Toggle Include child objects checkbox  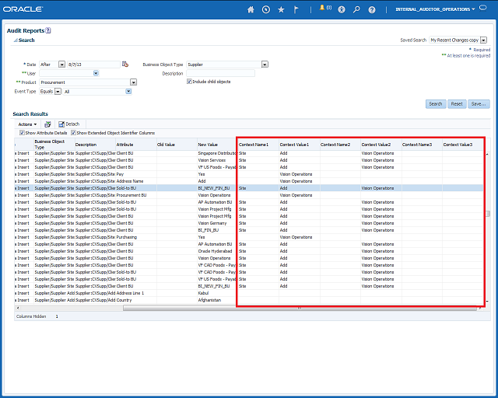(x=189, y=82)
